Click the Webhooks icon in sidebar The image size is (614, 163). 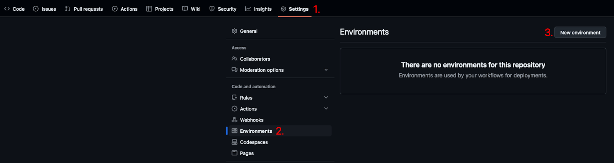tap(234, 120)
